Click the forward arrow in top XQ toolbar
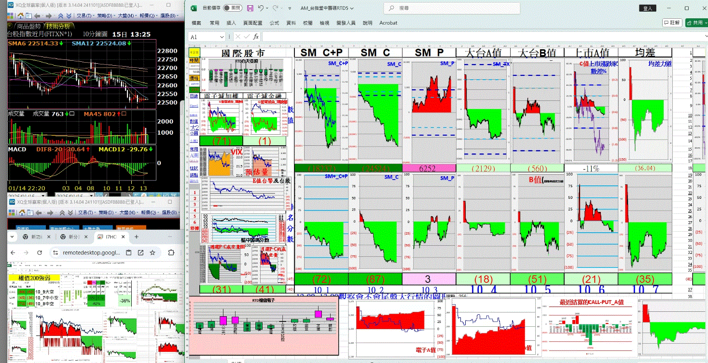This screenshot has width=708, height=363. (x=48, y=16)
